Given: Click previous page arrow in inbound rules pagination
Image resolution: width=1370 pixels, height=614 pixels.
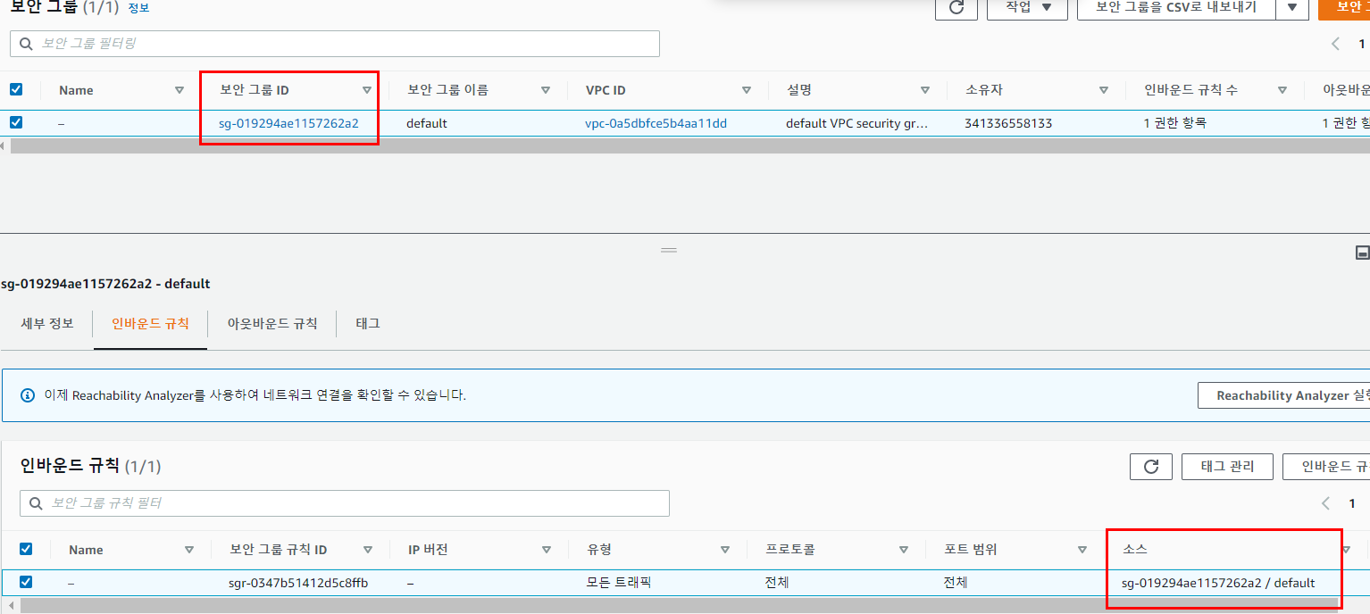Looking at the screenshot, I should pyautogui.click(x=1326, y=503).
